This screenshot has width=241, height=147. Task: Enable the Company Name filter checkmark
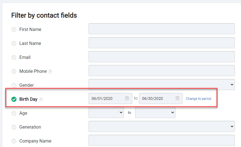(14, 141)
